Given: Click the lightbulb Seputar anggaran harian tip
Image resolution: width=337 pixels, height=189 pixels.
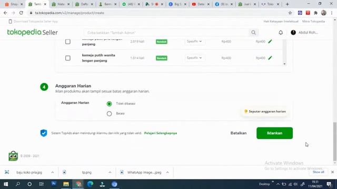Looking at the screenshot, I should (265, 111).
